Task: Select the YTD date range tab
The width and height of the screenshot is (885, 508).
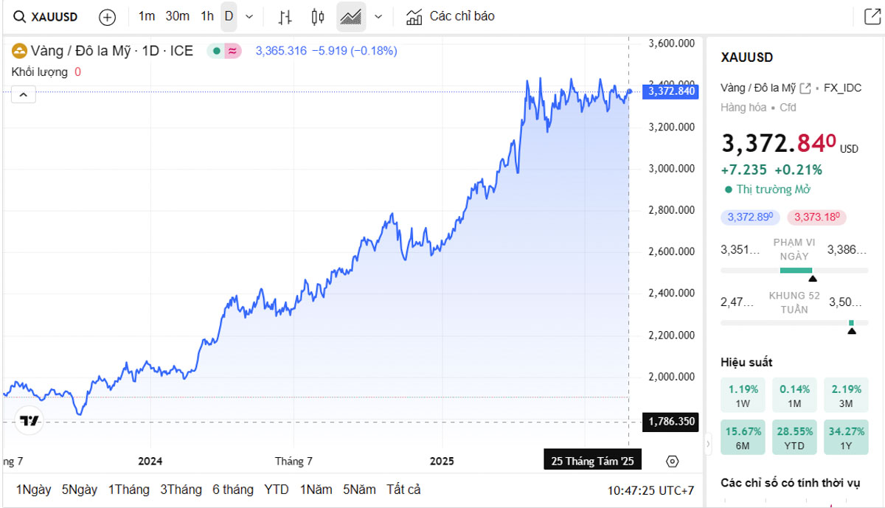Action: pyautogui.click(x=277, y=490)
